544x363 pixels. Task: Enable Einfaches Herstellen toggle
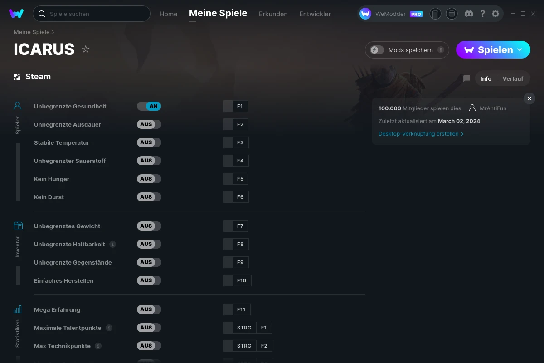[x=149, y=280]
